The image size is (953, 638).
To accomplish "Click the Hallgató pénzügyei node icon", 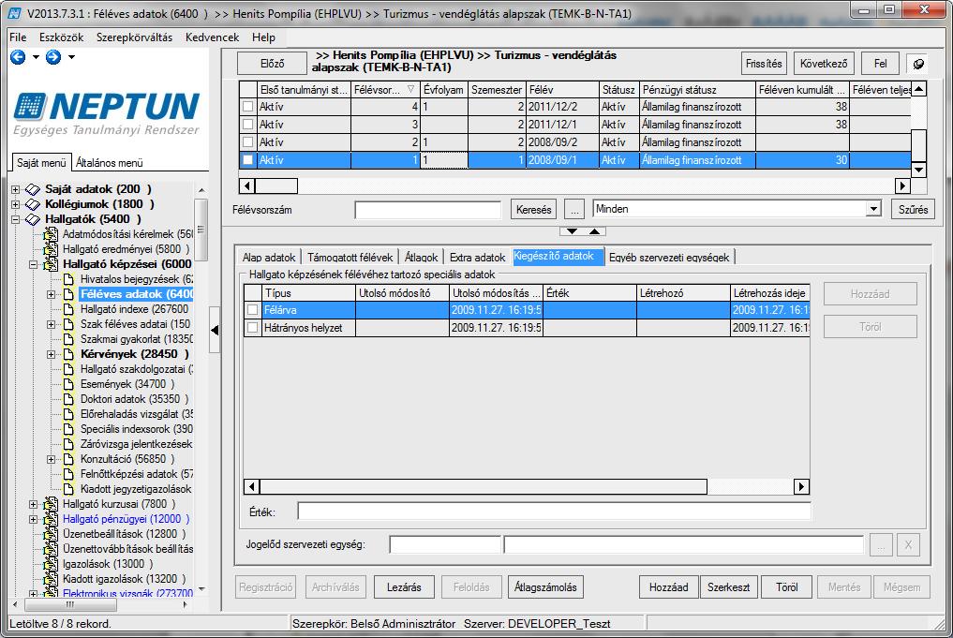I will coord(51,520).
